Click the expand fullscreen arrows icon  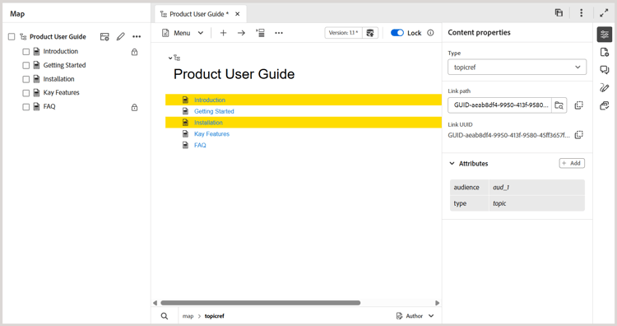(x=604, y=13)
